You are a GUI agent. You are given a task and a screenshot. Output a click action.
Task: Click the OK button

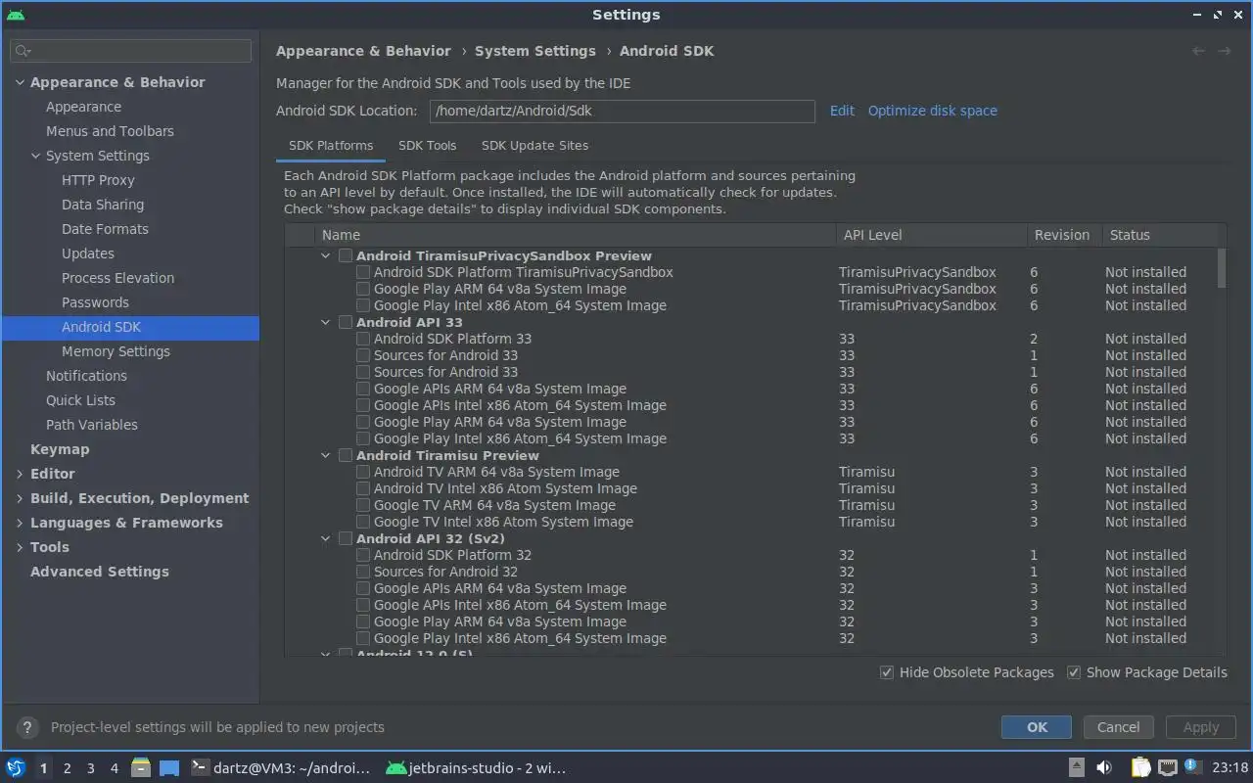click(x=1037, y=727)
